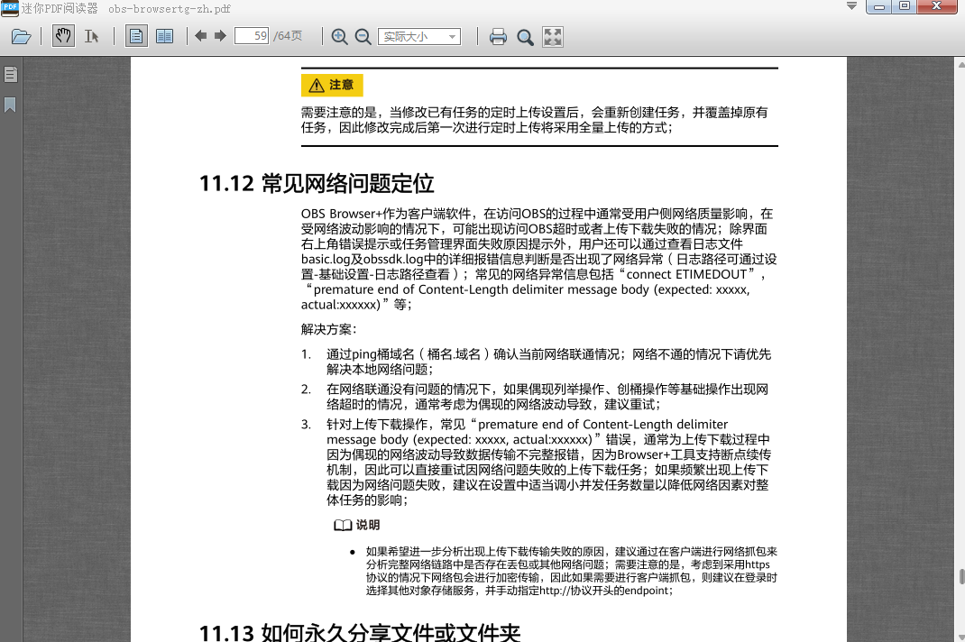Open the 实际大小 zoom level dropdown
This screenshot has height=642, width=965.
point(419,36)
